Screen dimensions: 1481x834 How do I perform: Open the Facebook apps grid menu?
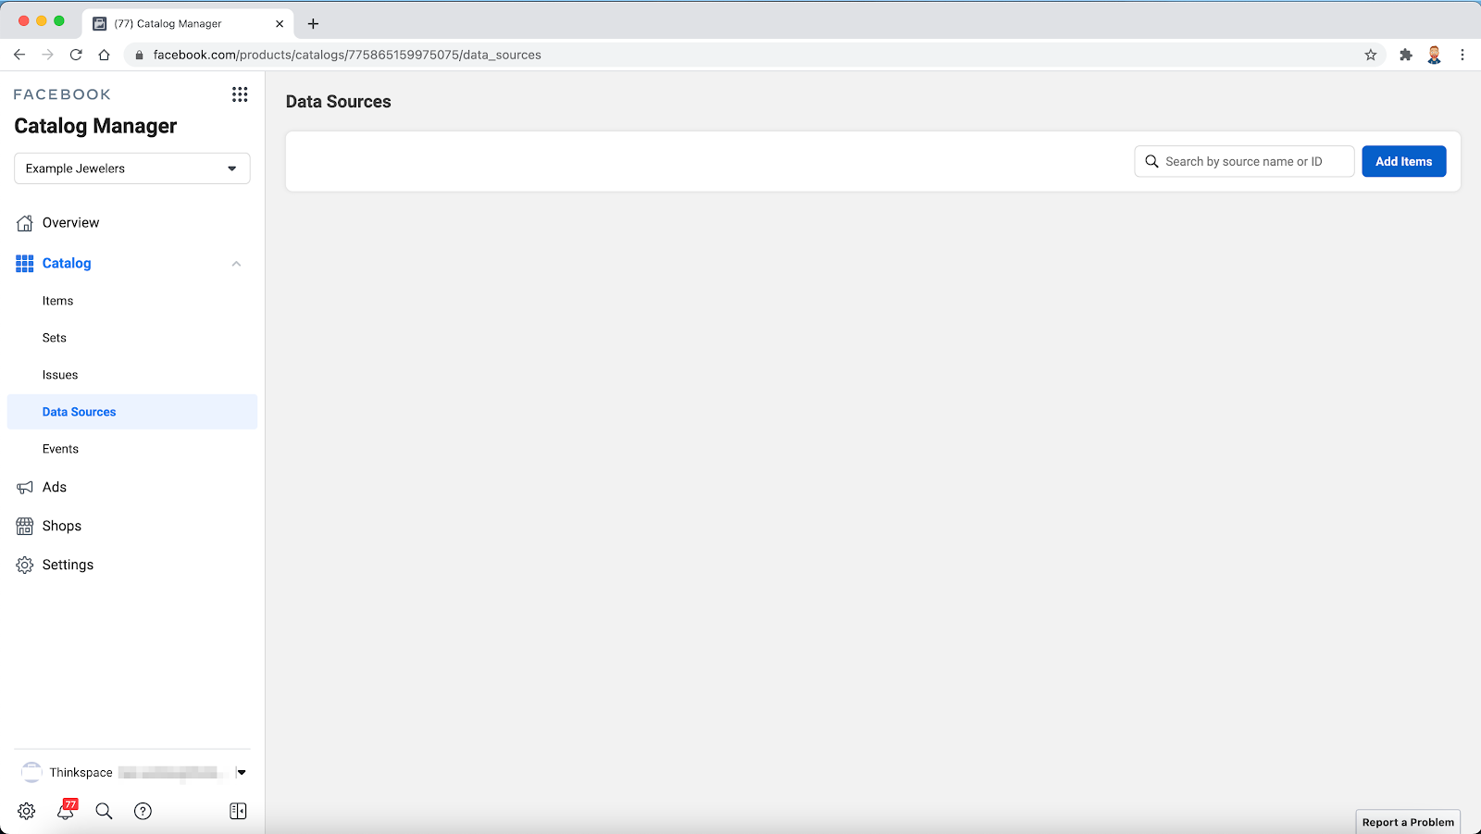[240, 94]
